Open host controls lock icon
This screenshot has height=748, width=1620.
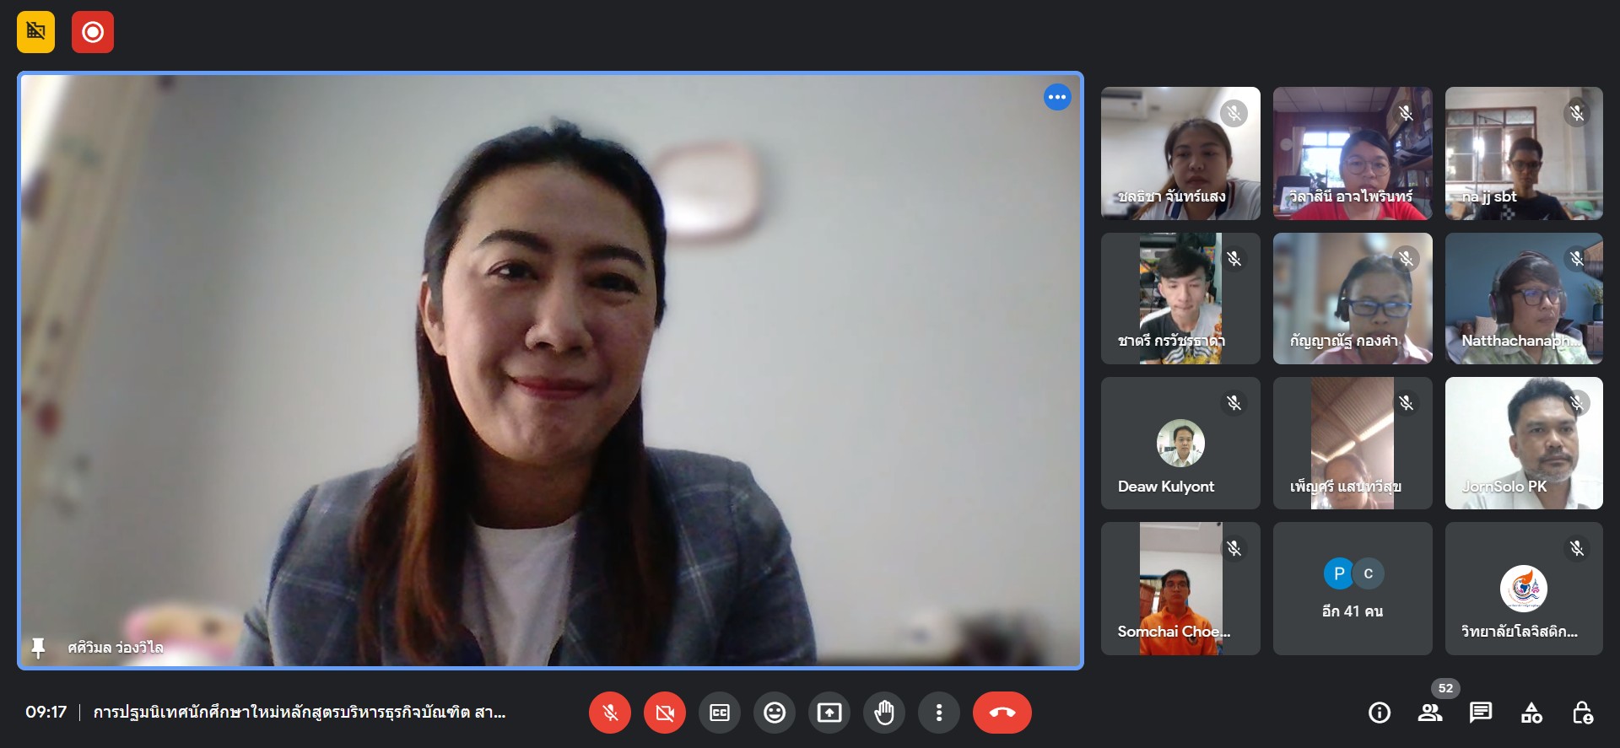(1582, 713)
